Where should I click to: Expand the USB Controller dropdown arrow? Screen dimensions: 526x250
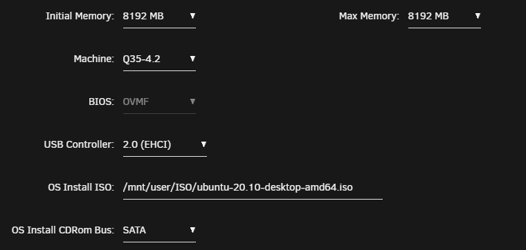(203, 144)
